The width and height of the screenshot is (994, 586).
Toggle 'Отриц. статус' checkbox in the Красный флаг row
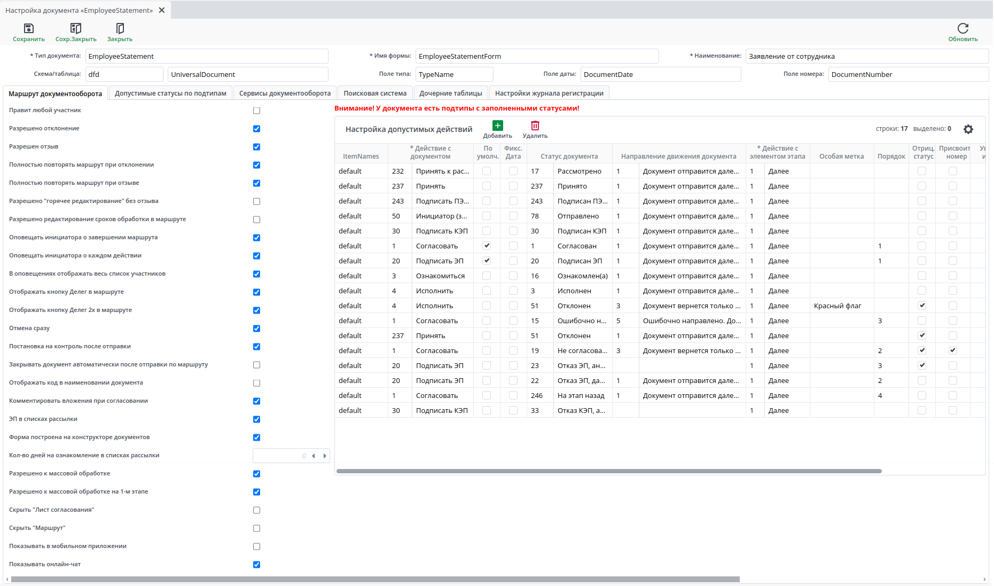point(922,306)
